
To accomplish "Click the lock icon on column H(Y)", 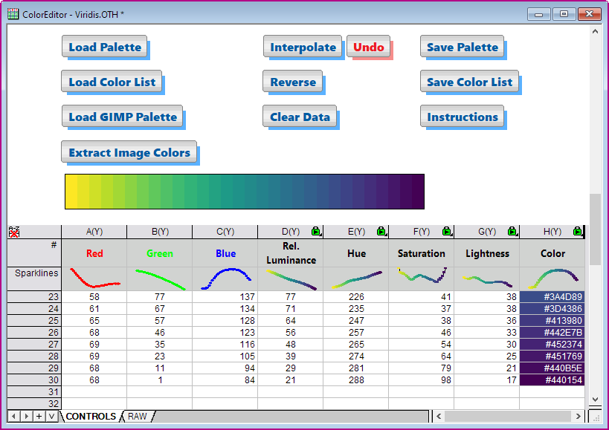I will [x=578, y=231].
